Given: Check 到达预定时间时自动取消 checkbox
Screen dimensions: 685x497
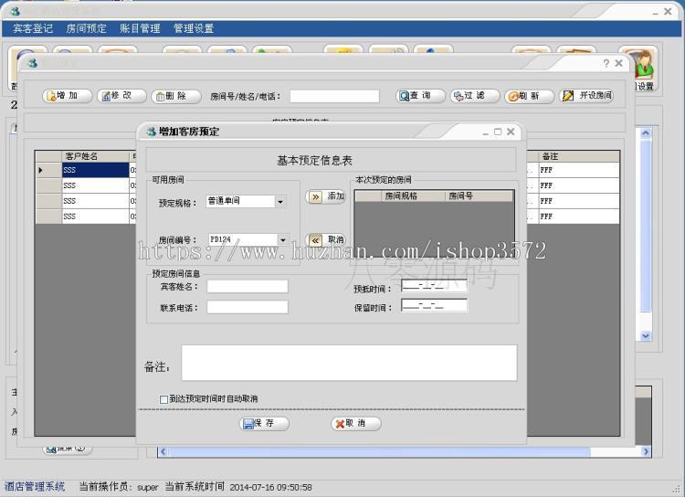Looking at the screenshot, I should (163, 399).
